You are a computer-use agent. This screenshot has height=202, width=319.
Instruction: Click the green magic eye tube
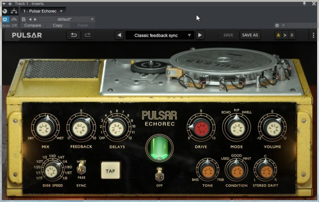click(x=159, y=148)
